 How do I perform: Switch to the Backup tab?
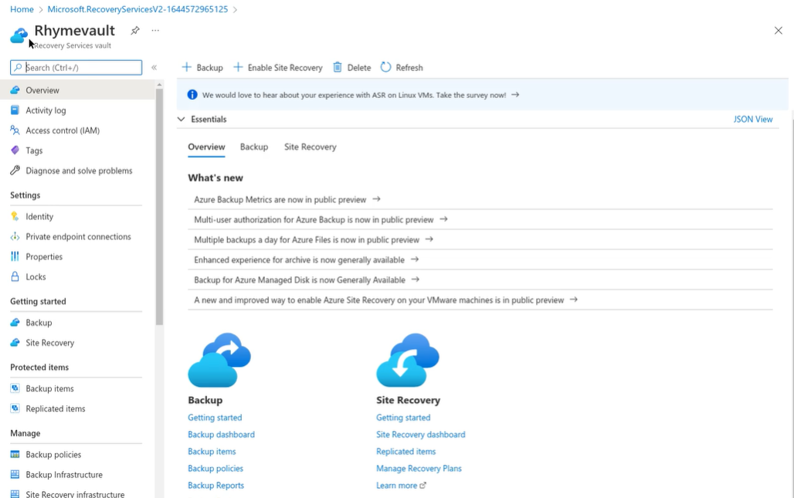[x=254, y=147]
